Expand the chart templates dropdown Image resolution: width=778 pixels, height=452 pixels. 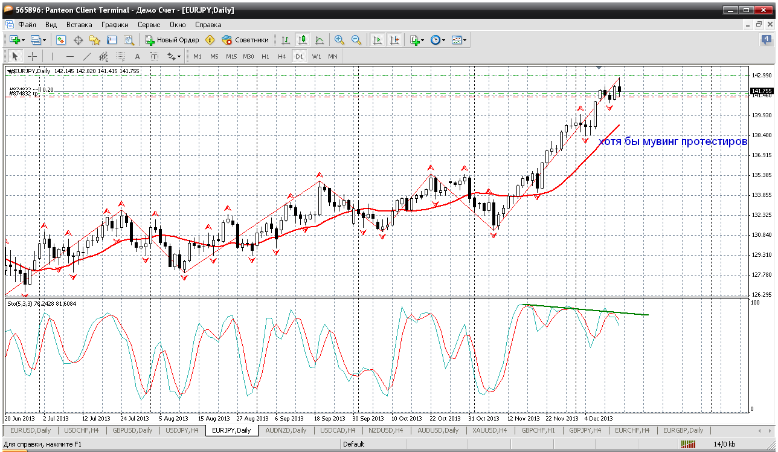[x=459, y=40]
